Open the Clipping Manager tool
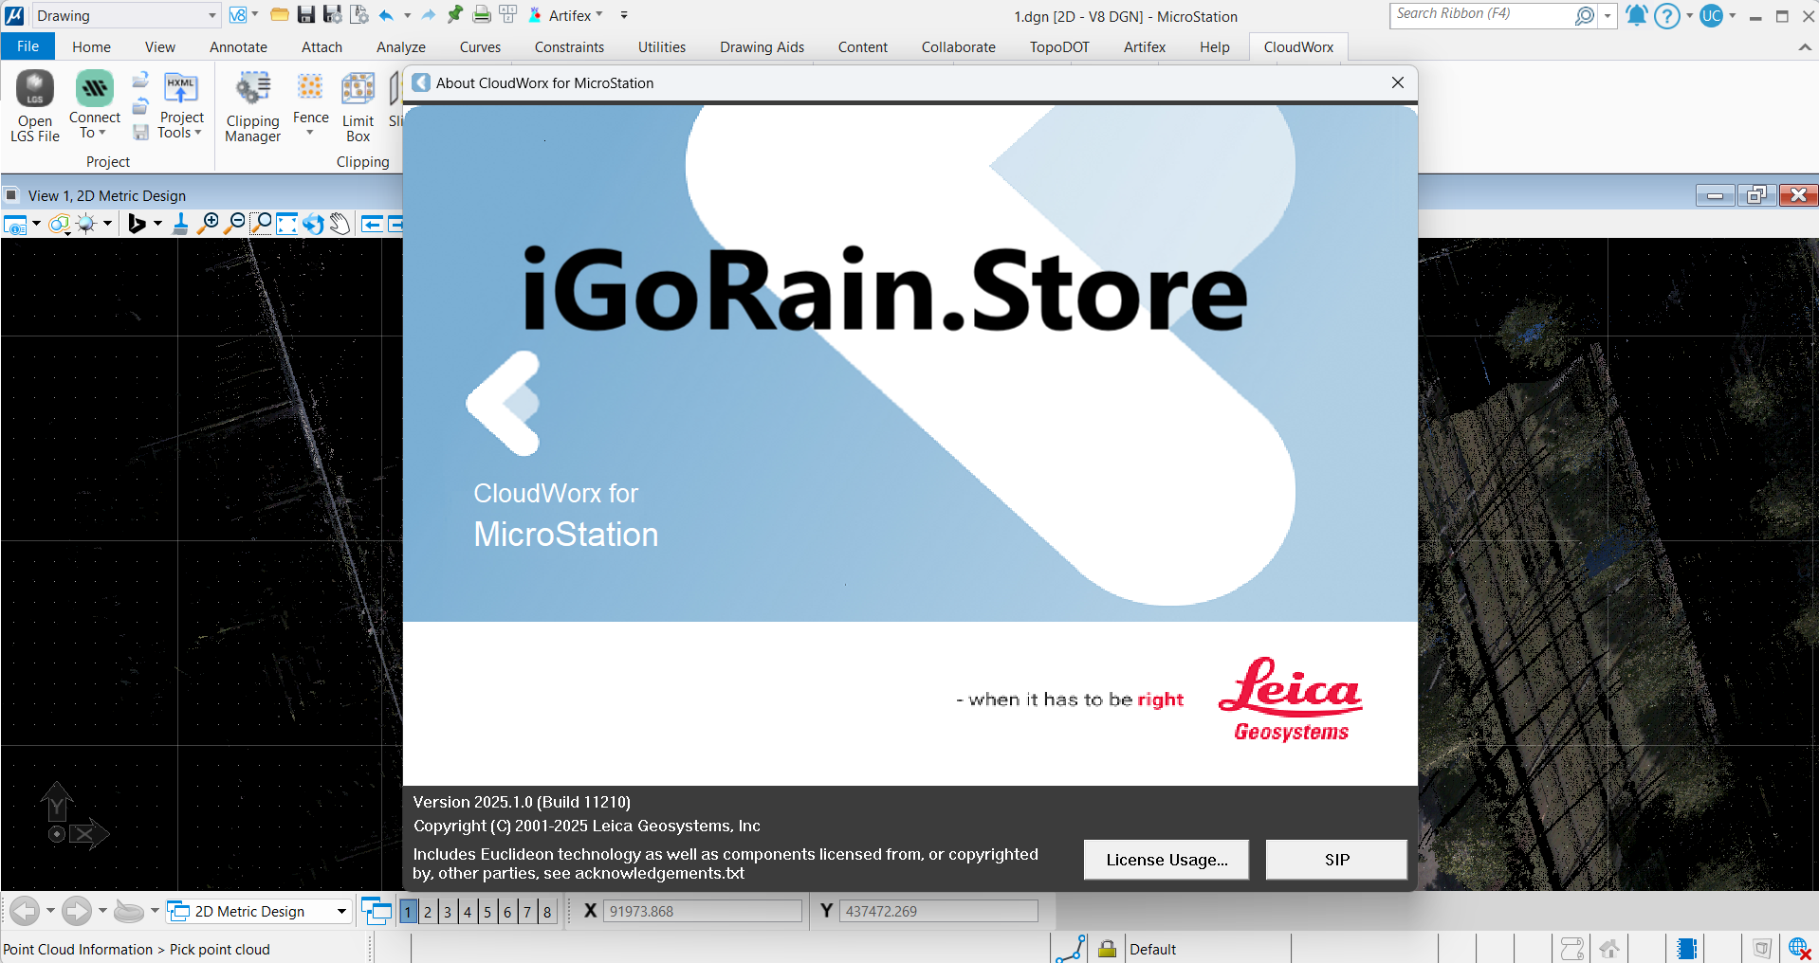Image resolution: width=1819 pixels, height=963 pixels. click(x=252, y=106)
